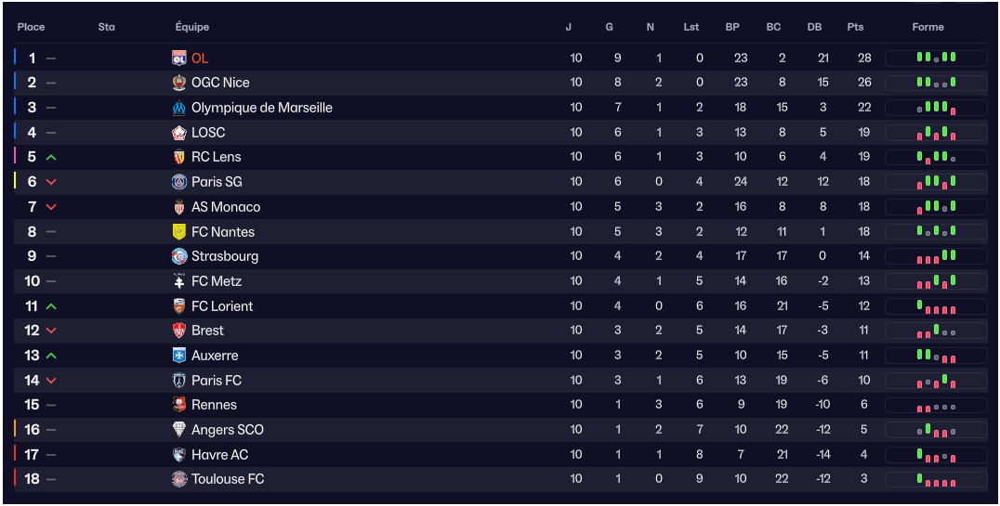
Task: Open the LOSC team link
Action: 208,133
